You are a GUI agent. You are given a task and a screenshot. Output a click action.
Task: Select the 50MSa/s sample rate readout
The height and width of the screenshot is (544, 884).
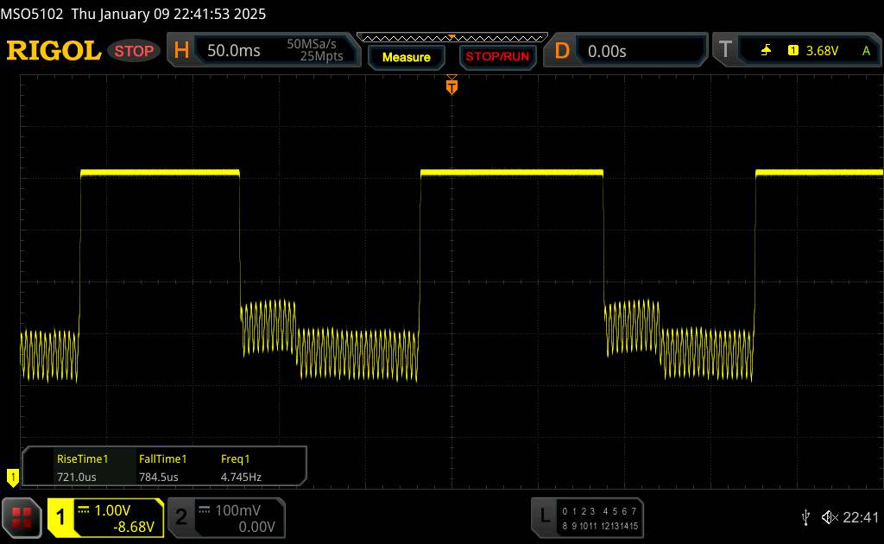(x=311, y=44)
